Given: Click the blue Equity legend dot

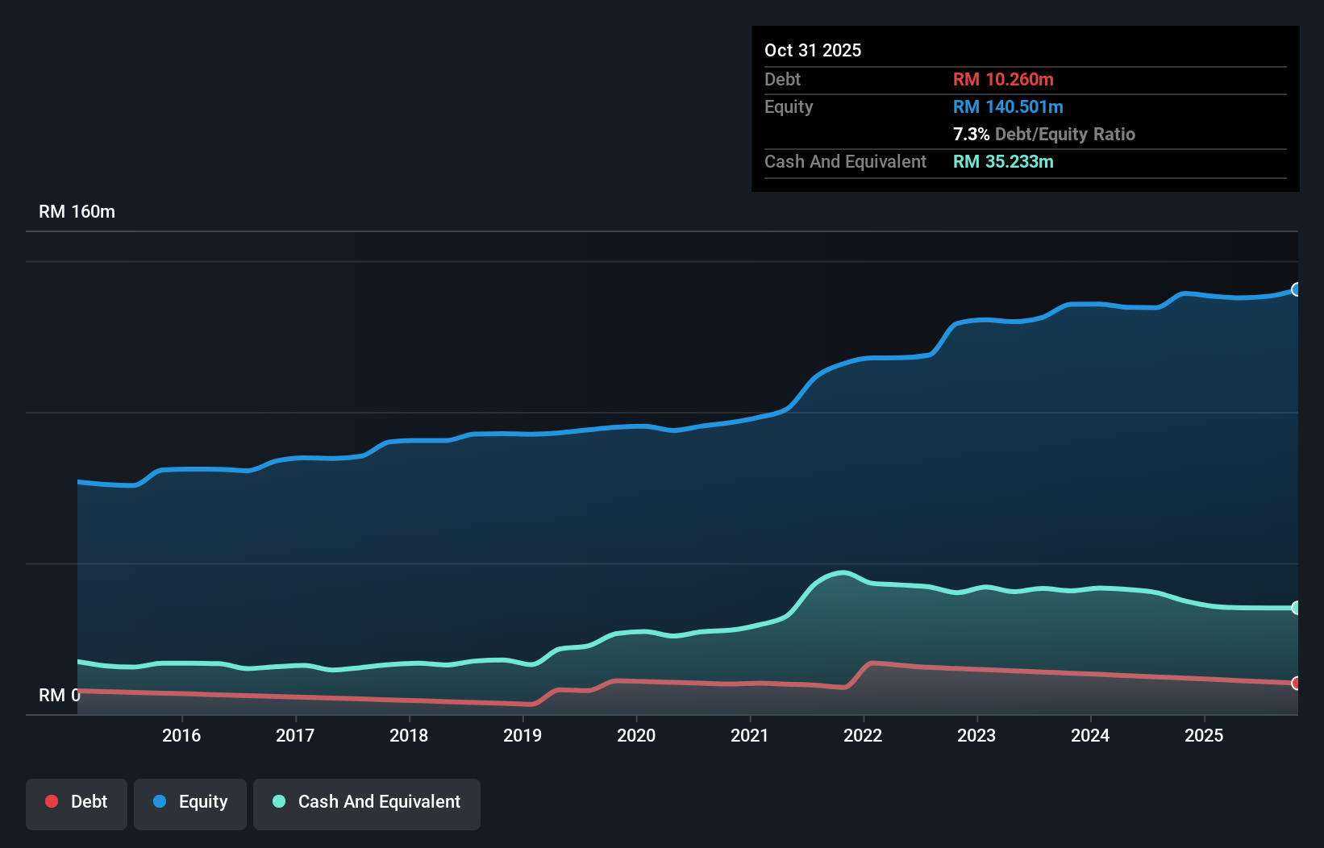Looking at the screenshot, I should coord(160,801).
